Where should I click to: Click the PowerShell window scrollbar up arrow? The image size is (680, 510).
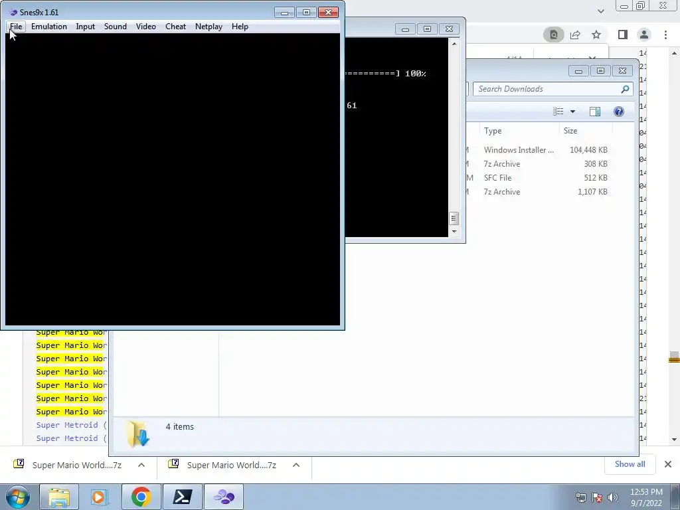[454, 43]
